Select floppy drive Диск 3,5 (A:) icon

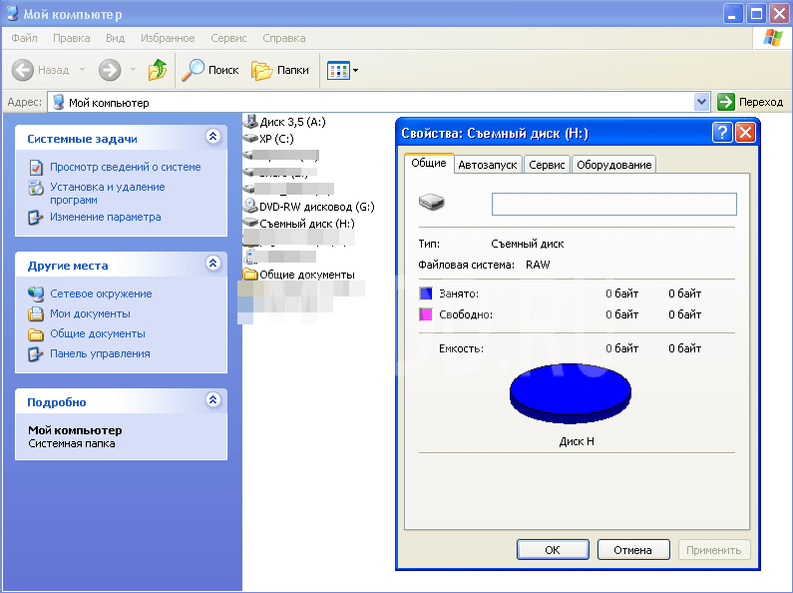click(x=250, y=121)
